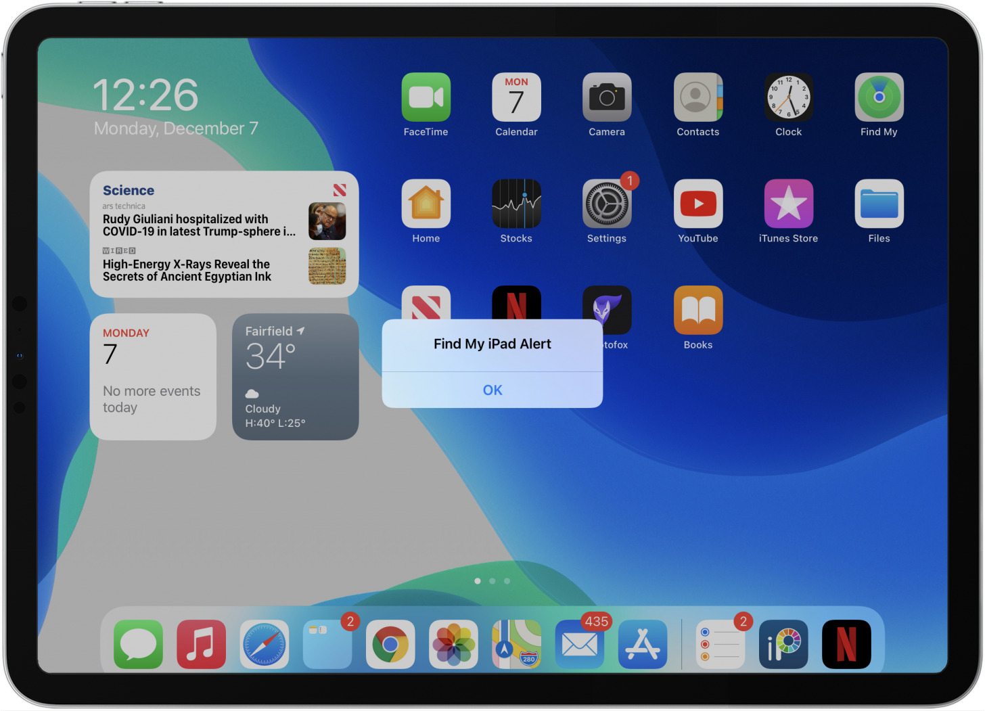Open the App Store from the Dock
This screenshot has width=985, height=711.
point(643,643)
